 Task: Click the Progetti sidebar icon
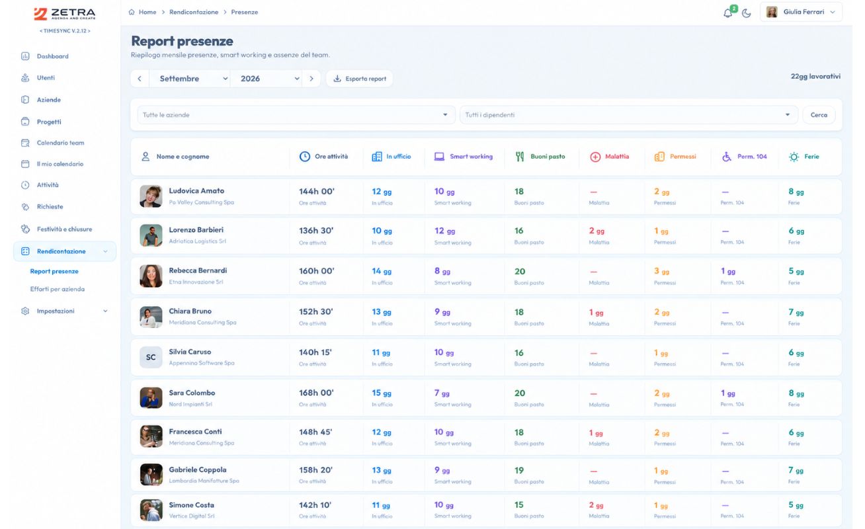pos(25,122)
